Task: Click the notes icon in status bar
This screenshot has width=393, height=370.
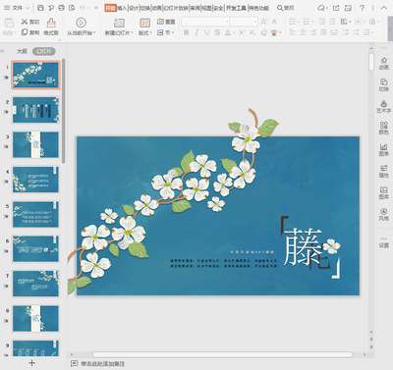Action: click(75, 363)
